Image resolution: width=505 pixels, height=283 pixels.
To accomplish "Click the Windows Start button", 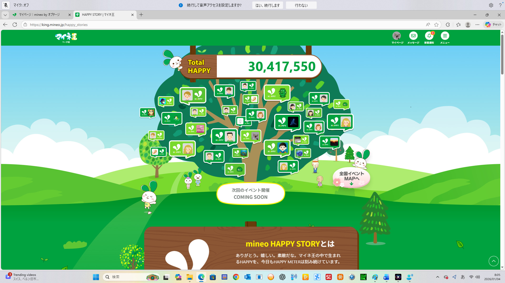I will pyautogui.click(x=96, y=277).
